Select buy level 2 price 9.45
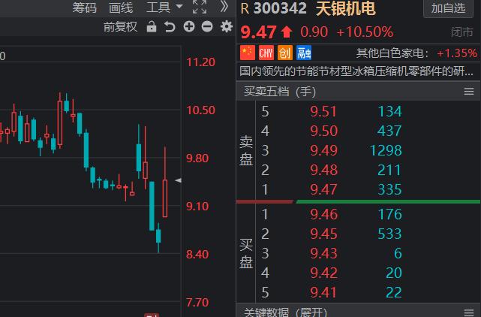Viewport: 481px width, 317px height. point(323,234)
